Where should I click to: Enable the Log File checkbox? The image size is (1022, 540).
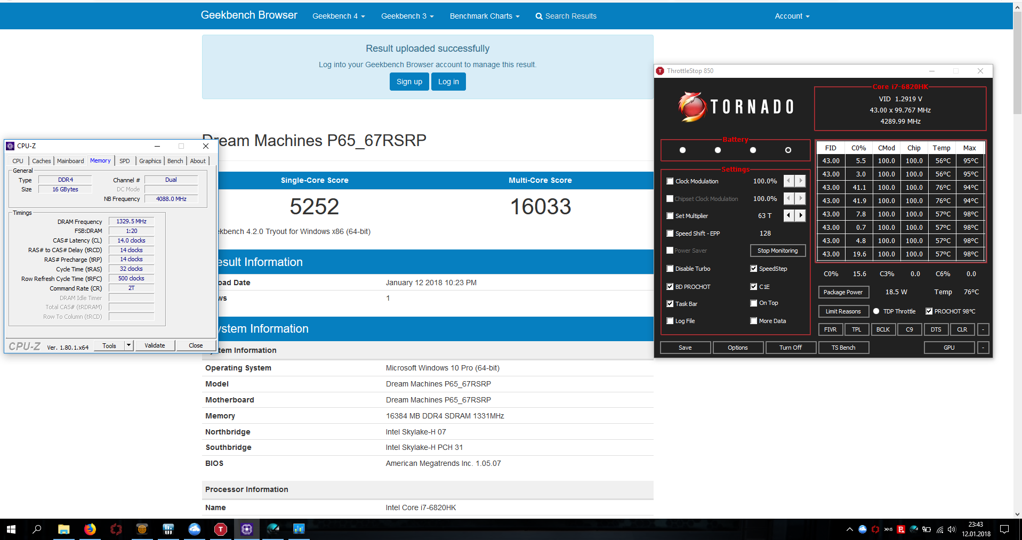coord(670,321)
